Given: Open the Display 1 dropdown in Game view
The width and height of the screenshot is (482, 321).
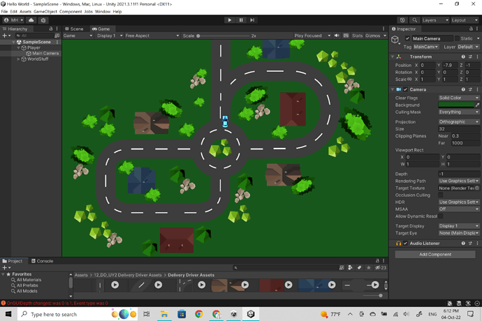Looking at the screenshot, I should click(110, 36).
